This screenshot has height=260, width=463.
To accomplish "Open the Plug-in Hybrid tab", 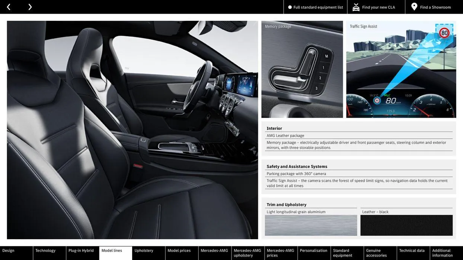I will (x=83, y=253).
